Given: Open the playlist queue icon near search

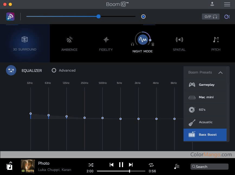Looking at the screenshot, I should pos(176,166).
